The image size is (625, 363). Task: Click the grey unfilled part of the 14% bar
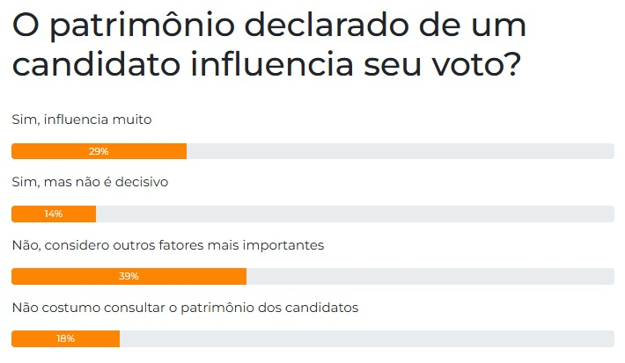point(355,214)
